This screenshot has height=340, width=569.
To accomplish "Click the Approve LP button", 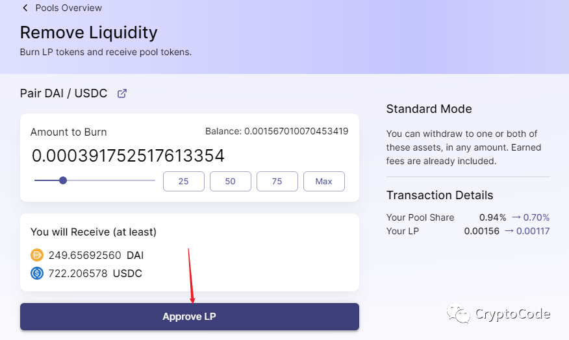I will click(x=190, y=317).
